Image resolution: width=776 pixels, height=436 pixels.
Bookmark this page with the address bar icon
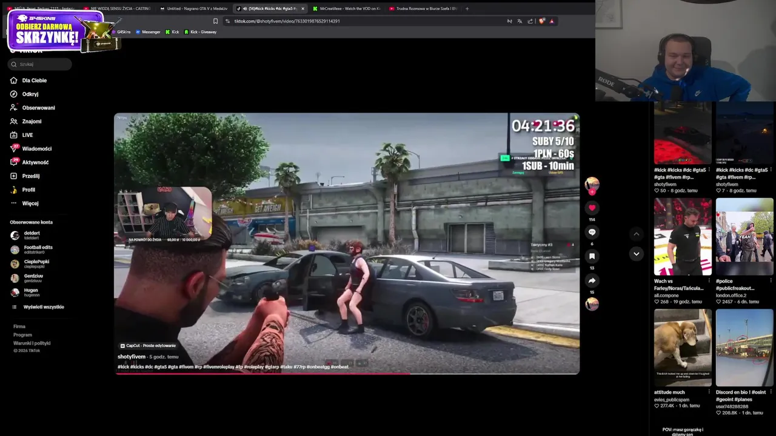[x=215, y=21]
